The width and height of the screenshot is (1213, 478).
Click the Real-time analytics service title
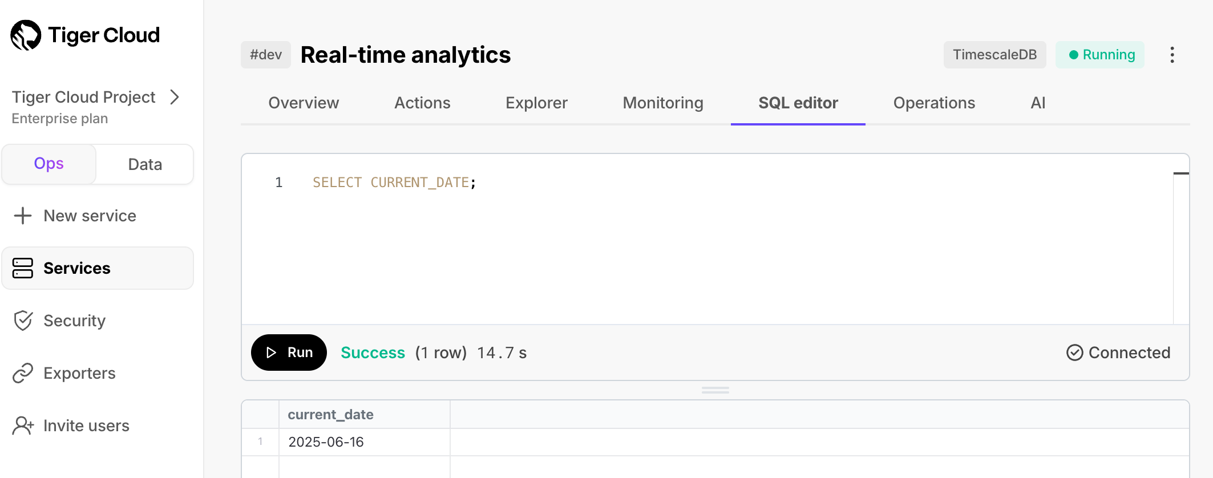406,55
